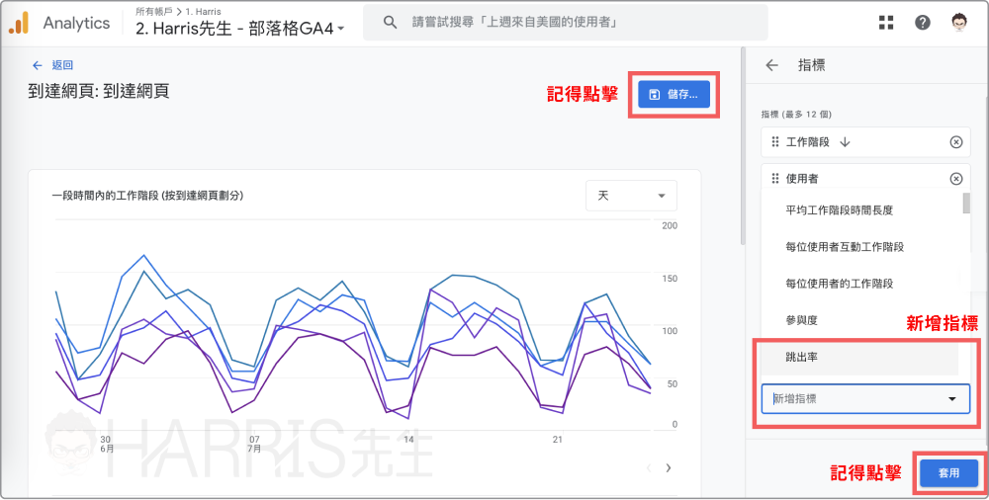989x500 pixels.
Task: Click the Google Analytics logo
Action: click(x=19, y=24)
